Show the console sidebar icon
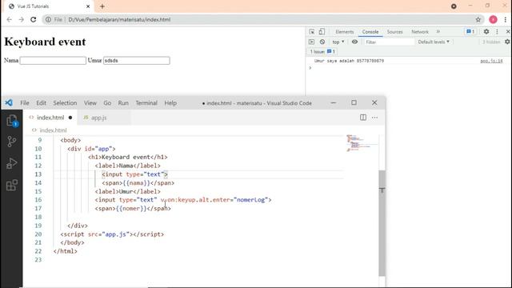This screenshot has height=288, width=512. (311, 42)
